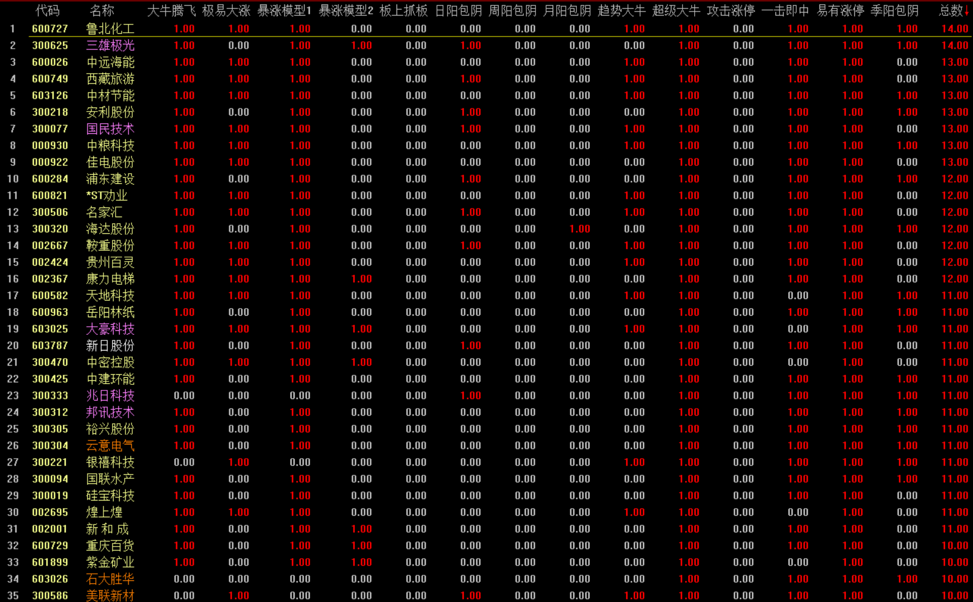This screenshot has height=602, width=973.
Task: Sort by the 总数 column header
Action: (x=953, y=11)
